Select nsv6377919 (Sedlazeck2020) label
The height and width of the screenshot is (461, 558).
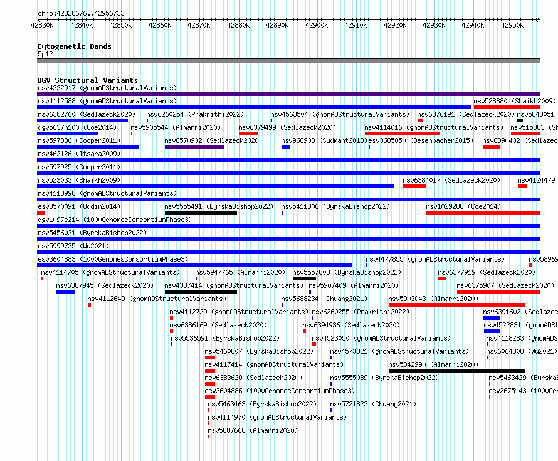[x=487, y=272]
